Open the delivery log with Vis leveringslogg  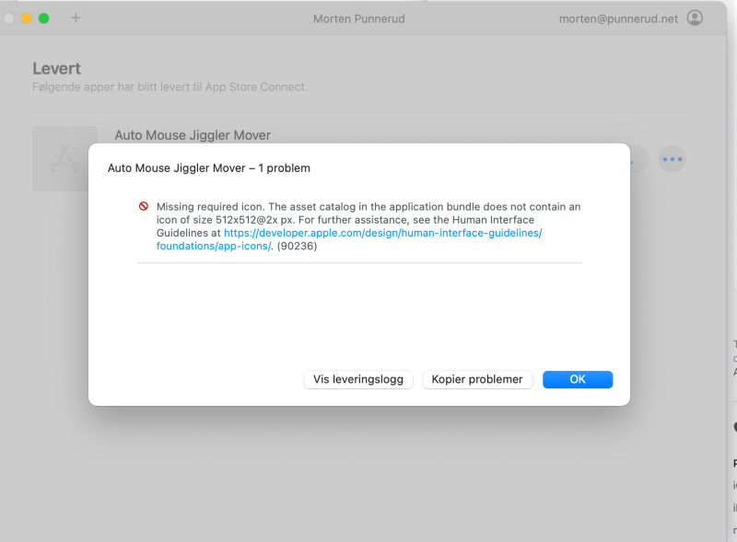[x=357, y=379]
